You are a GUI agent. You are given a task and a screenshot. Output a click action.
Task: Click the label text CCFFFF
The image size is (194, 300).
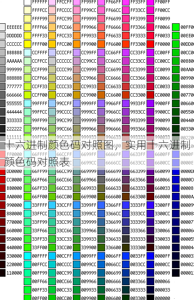pos(39,53)
